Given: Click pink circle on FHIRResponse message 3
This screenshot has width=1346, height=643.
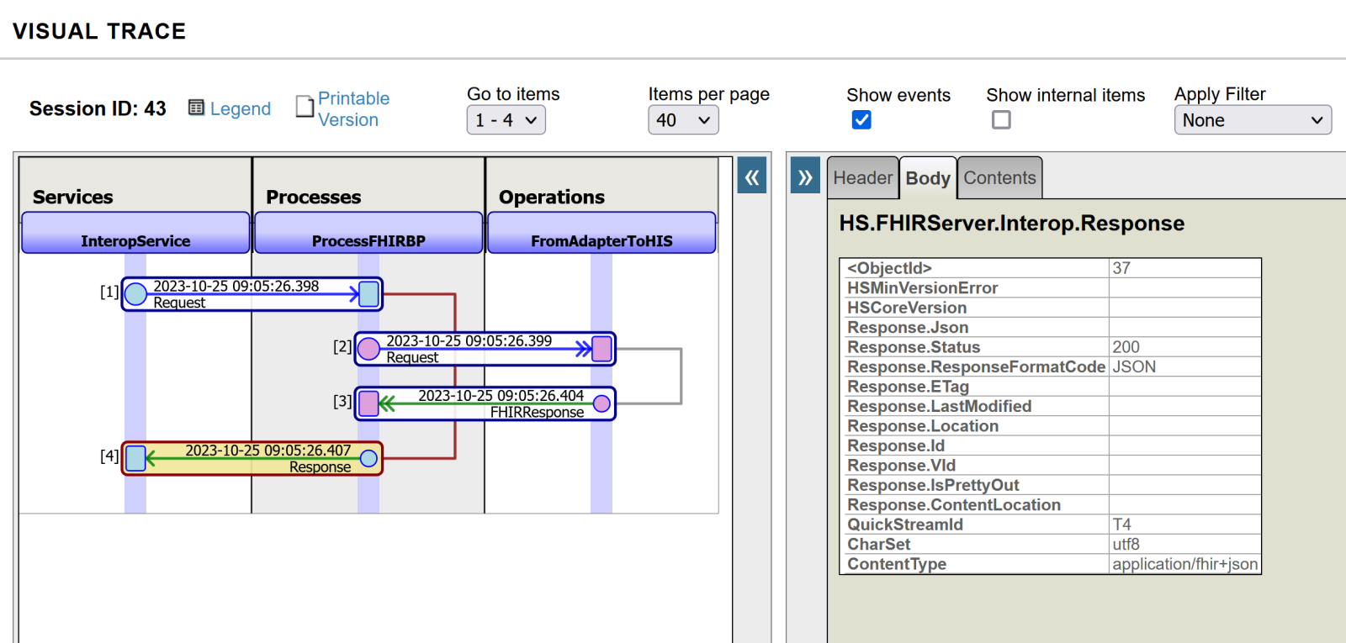Looking at the screenshot, I should click(x=601, y=403).
